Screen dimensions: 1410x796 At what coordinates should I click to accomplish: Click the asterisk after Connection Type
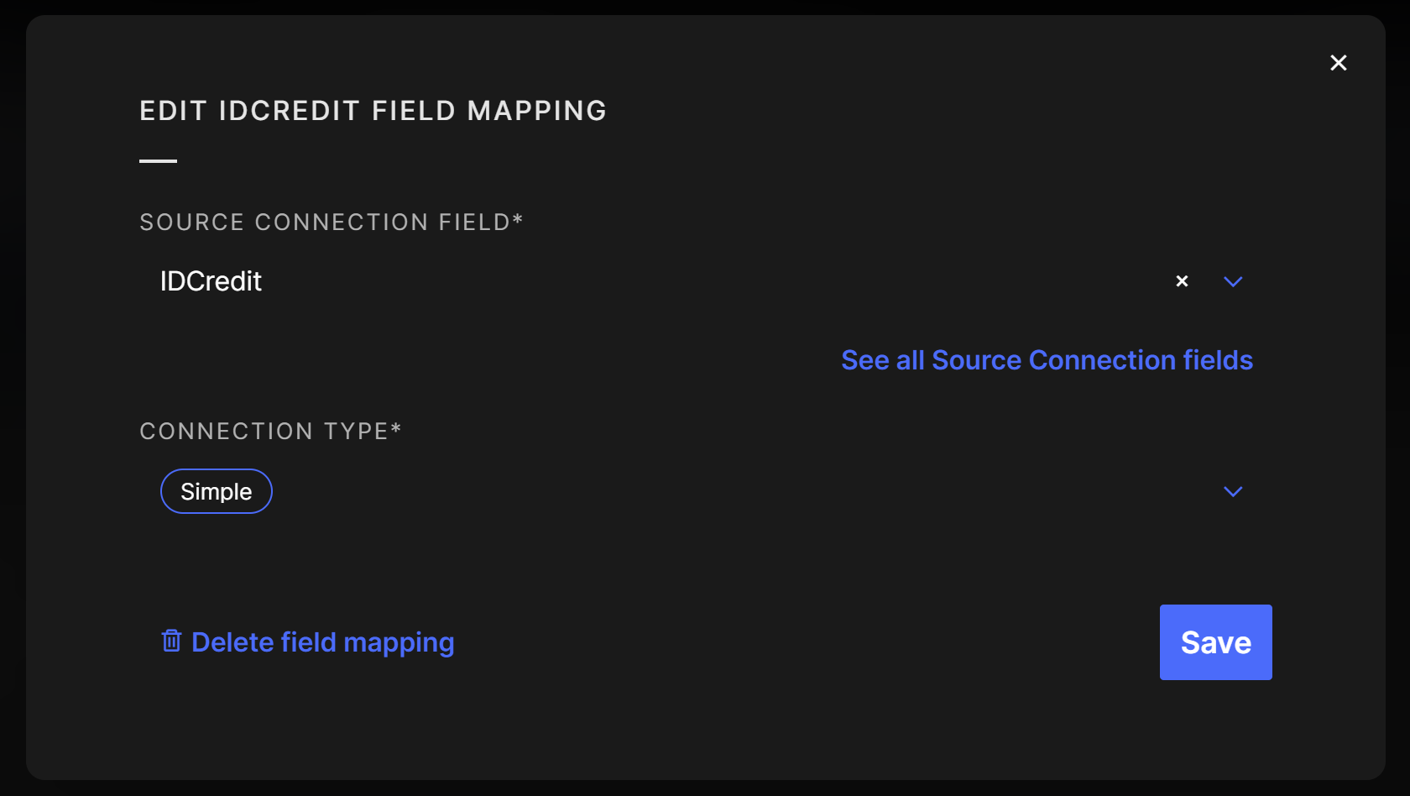(396, 429)
